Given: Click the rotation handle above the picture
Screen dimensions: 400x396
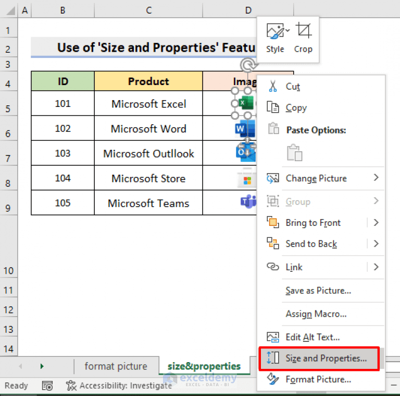Looking at the screenshot, I should (x=247, y=65).
